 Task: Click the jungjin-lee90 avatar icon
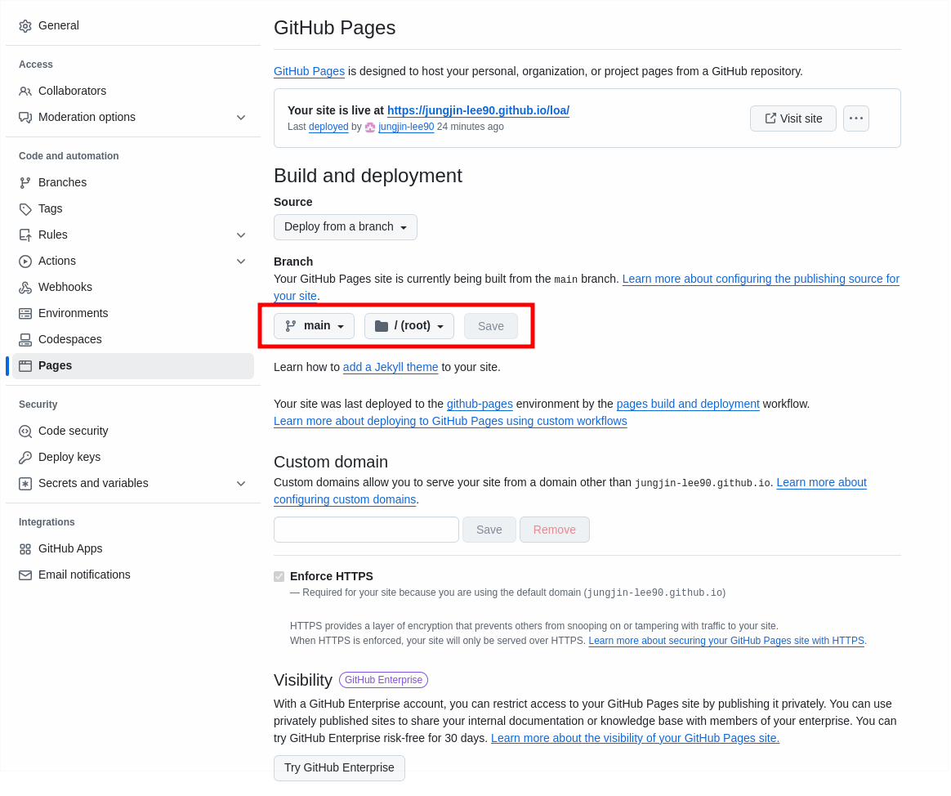[370, 127]
